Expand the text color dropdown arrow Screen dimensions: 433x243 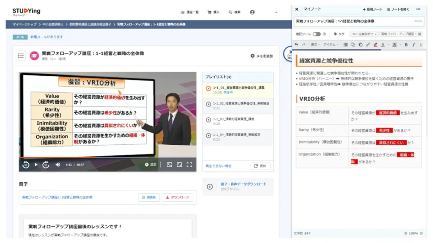click(x=388, y=45)
